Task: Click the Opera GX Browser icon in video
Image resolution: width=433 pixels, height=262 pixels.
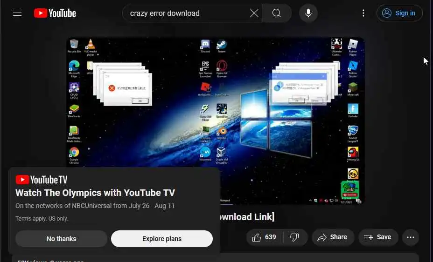Action: (222, 69)
